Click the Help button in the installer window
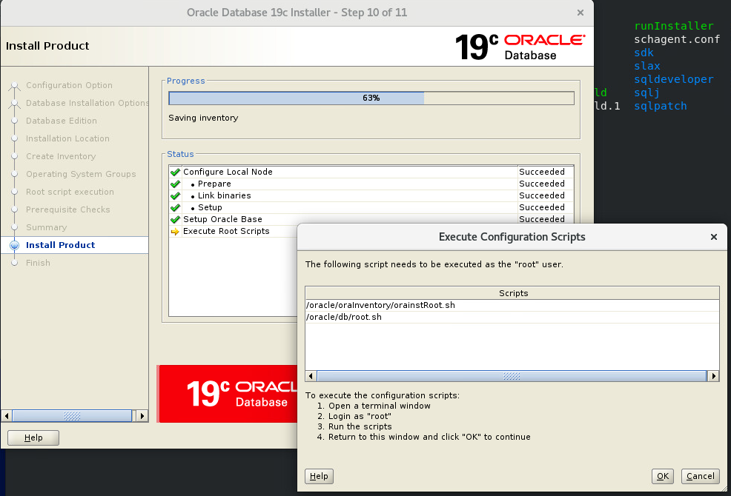This screenshot has height=496, width=731. [33, 438]
